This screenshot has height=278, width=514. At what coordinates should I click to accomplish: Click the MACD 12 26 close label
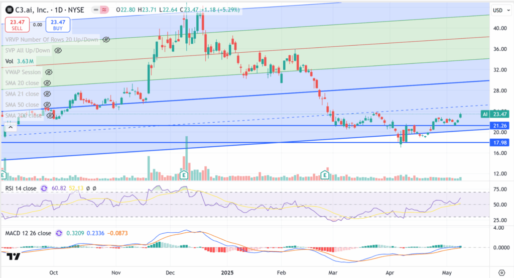28,233
